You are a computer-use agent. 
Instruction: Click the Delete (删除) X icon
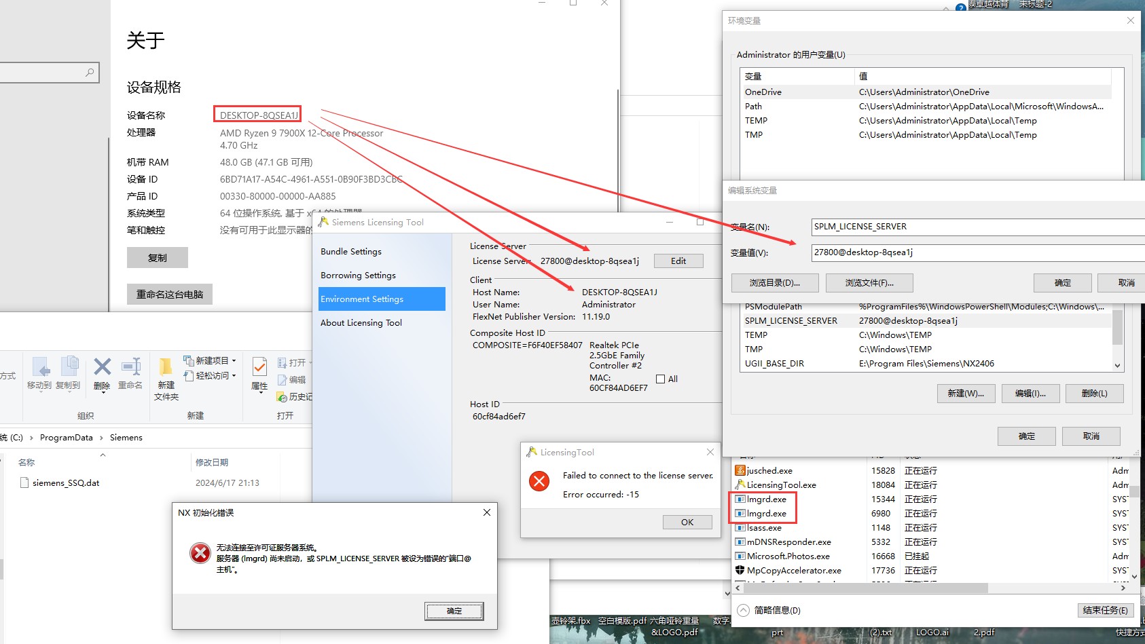(x=102, y=367)
